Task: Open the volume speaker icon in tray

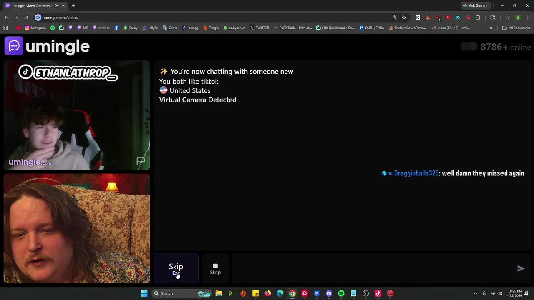Action: pyautogui.click(x=500, y=293)
